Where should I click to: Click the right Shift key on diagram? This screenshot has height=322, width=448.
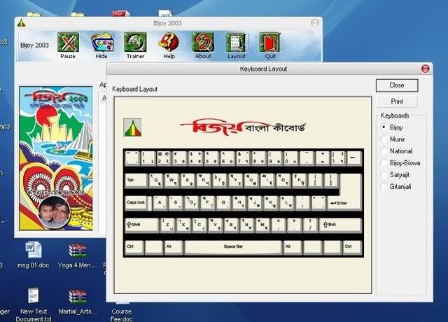coord(340,225)
